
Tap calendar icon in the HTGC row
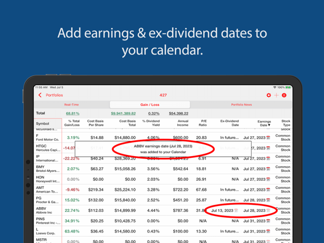pos(268,148)
